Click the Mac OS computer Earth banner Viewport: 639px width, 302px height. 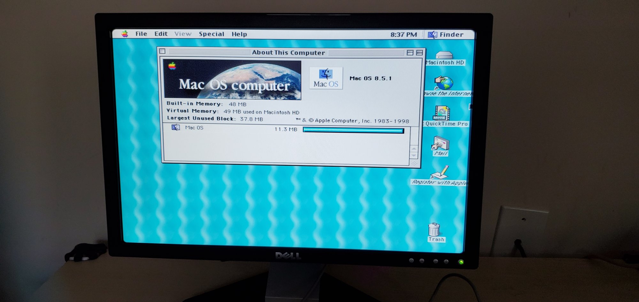point(232,80)
